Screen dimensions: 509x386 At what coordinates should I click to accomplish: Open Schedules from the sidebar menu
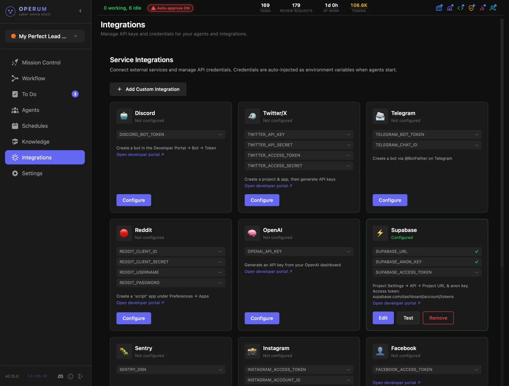(35, 126)
